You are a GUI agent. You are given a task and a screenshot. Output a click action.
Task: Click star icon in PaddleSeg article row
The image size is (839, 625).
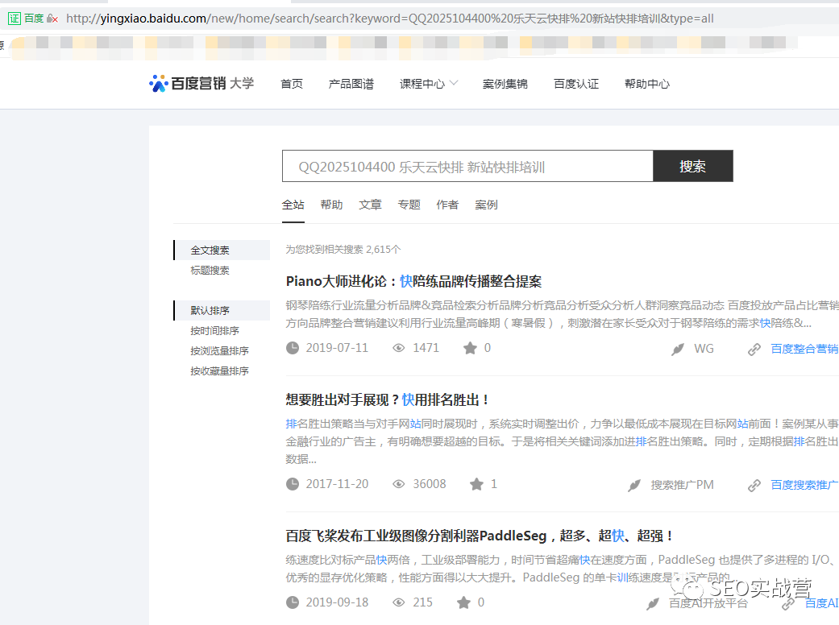tap(463, 602)
